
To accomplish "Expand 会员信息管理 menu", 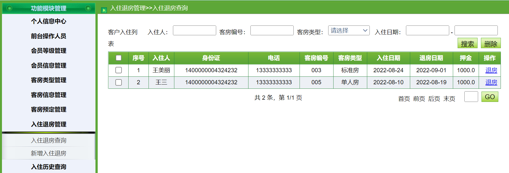I will click(49, 66).
